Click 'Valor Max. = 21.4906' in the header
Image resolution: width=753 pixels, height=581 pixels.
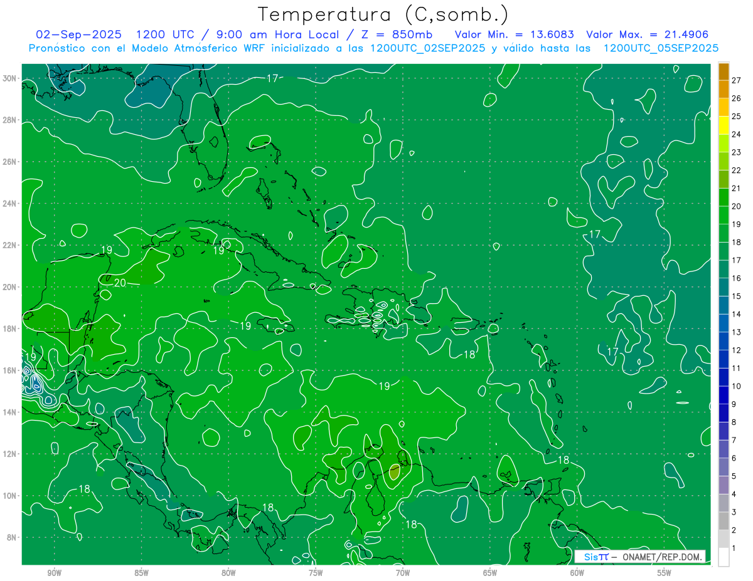pos(647,34)
